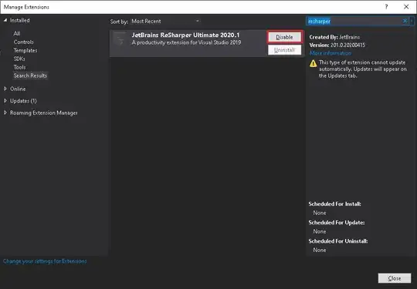
Task: Select the All category
Action: tap(17, 33)
